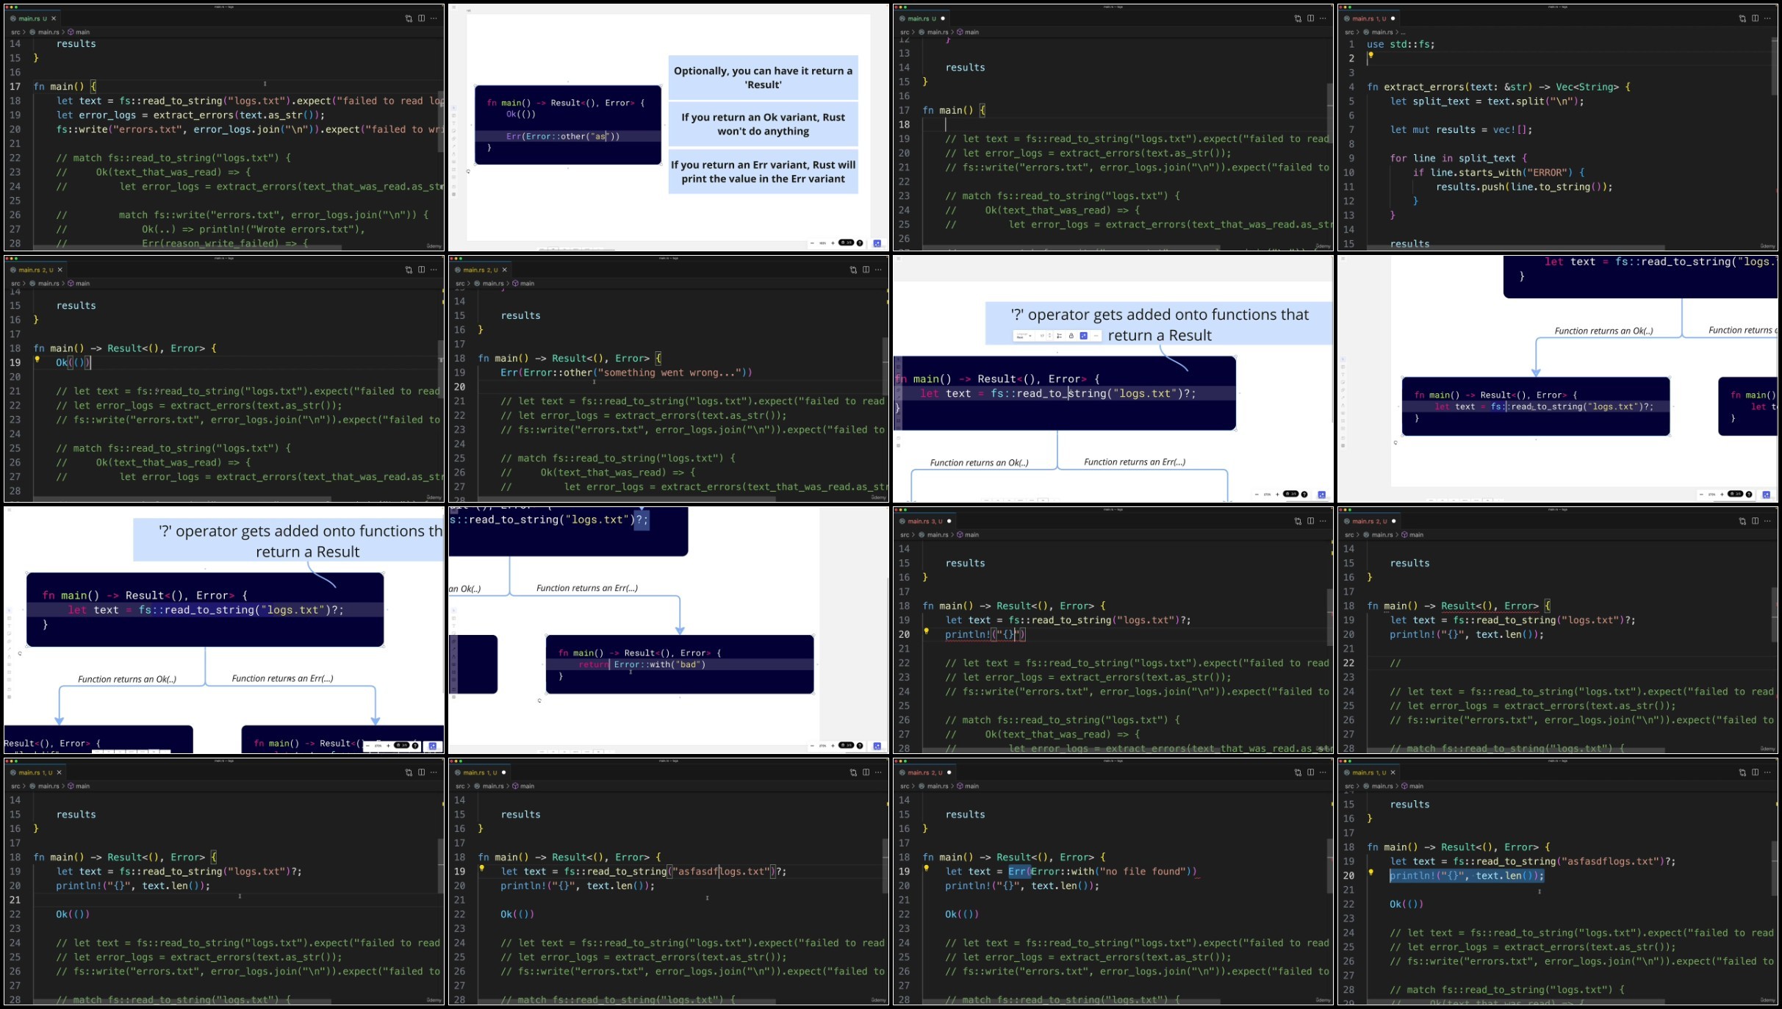Click help icon on 'Optionally, you can' whiteboard
This screenshot has width=1782, height=1009.
[860, 243]
